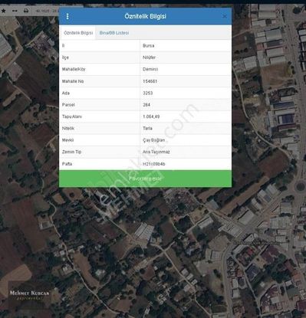306x318 pixels.
Task: Click the Zemin Tip value Ana Taşınmaz
Action: [x=156, y=152]
